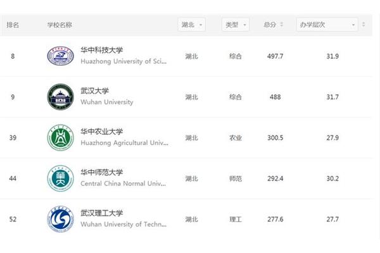Click Huazhong University of Science logo
This screenshot has height=253, width=380.
click(x=60, y=56)
